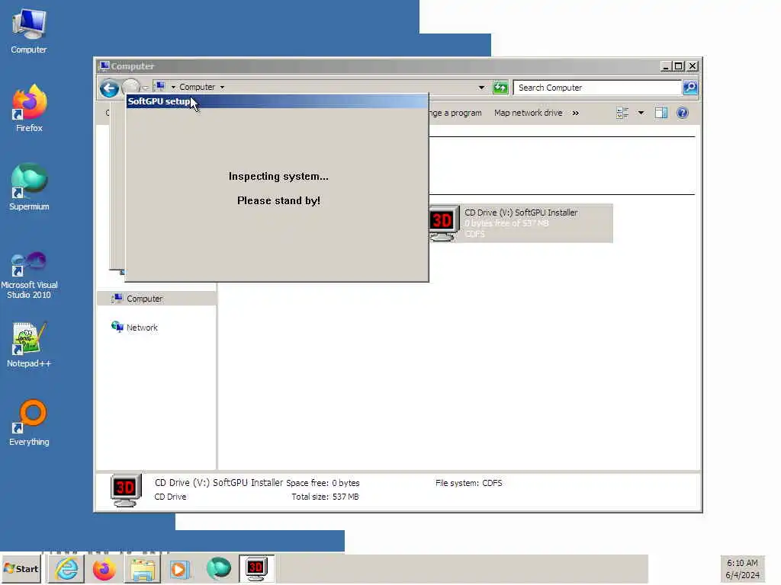Click the Back arrow in Explorer
This screenshot has width=781, height=585.
[109, 88]
